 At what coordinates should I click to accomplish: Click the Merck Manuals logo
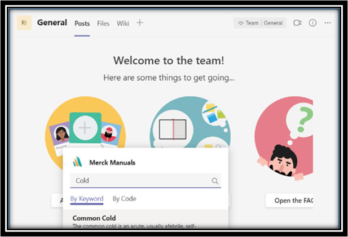pyautogui.click(x=78, y=163)
